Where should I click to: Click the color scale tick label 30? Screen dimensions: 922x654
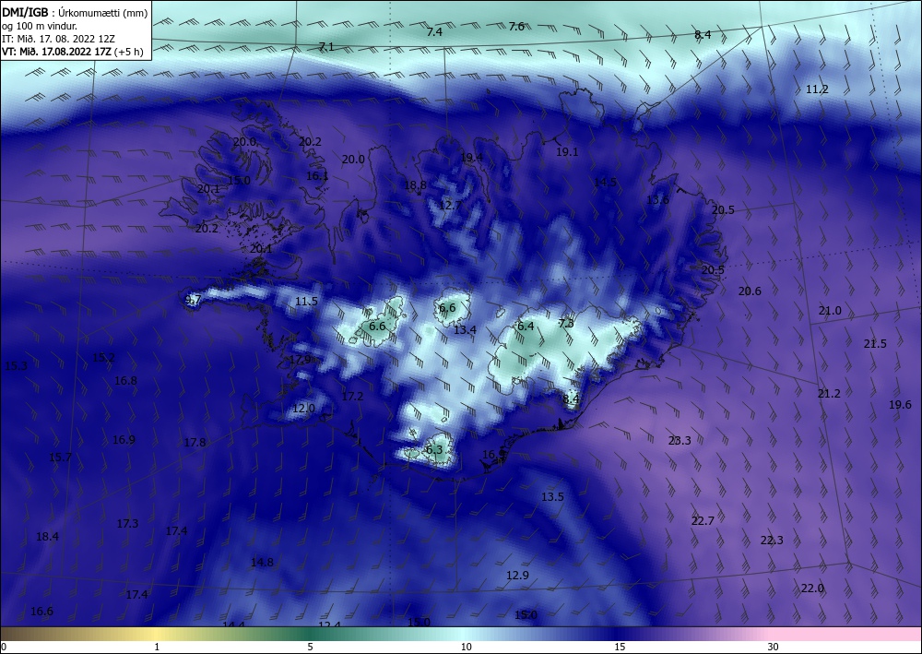click(774, 648)
